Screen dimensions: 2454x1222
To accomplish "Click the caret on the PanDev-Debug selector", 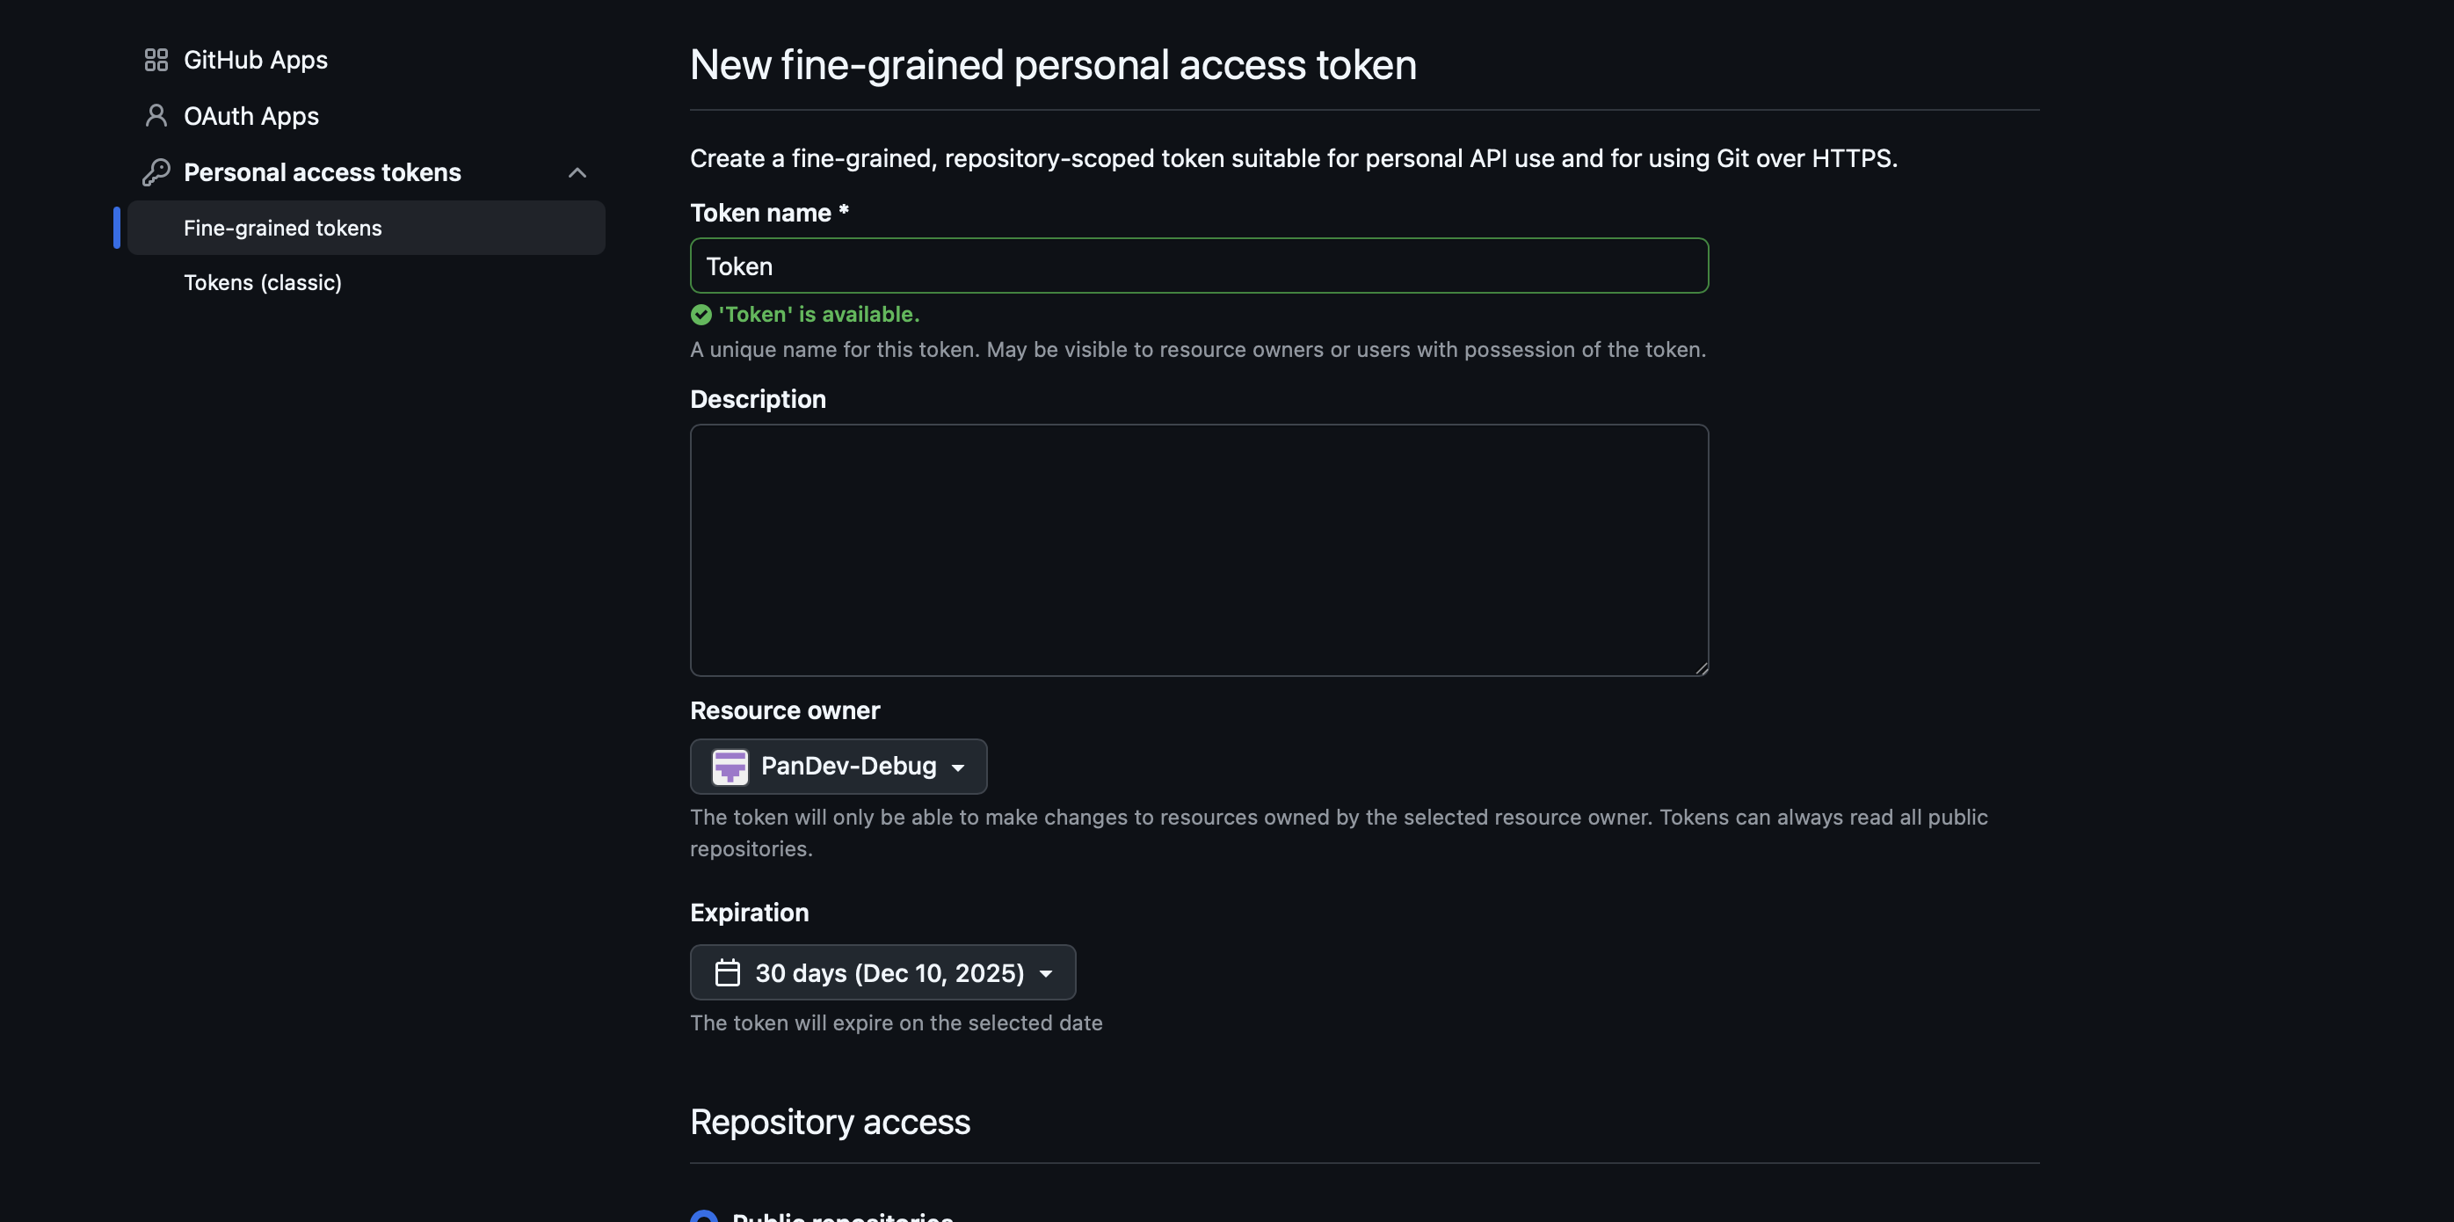I will (x=959, y=767).
